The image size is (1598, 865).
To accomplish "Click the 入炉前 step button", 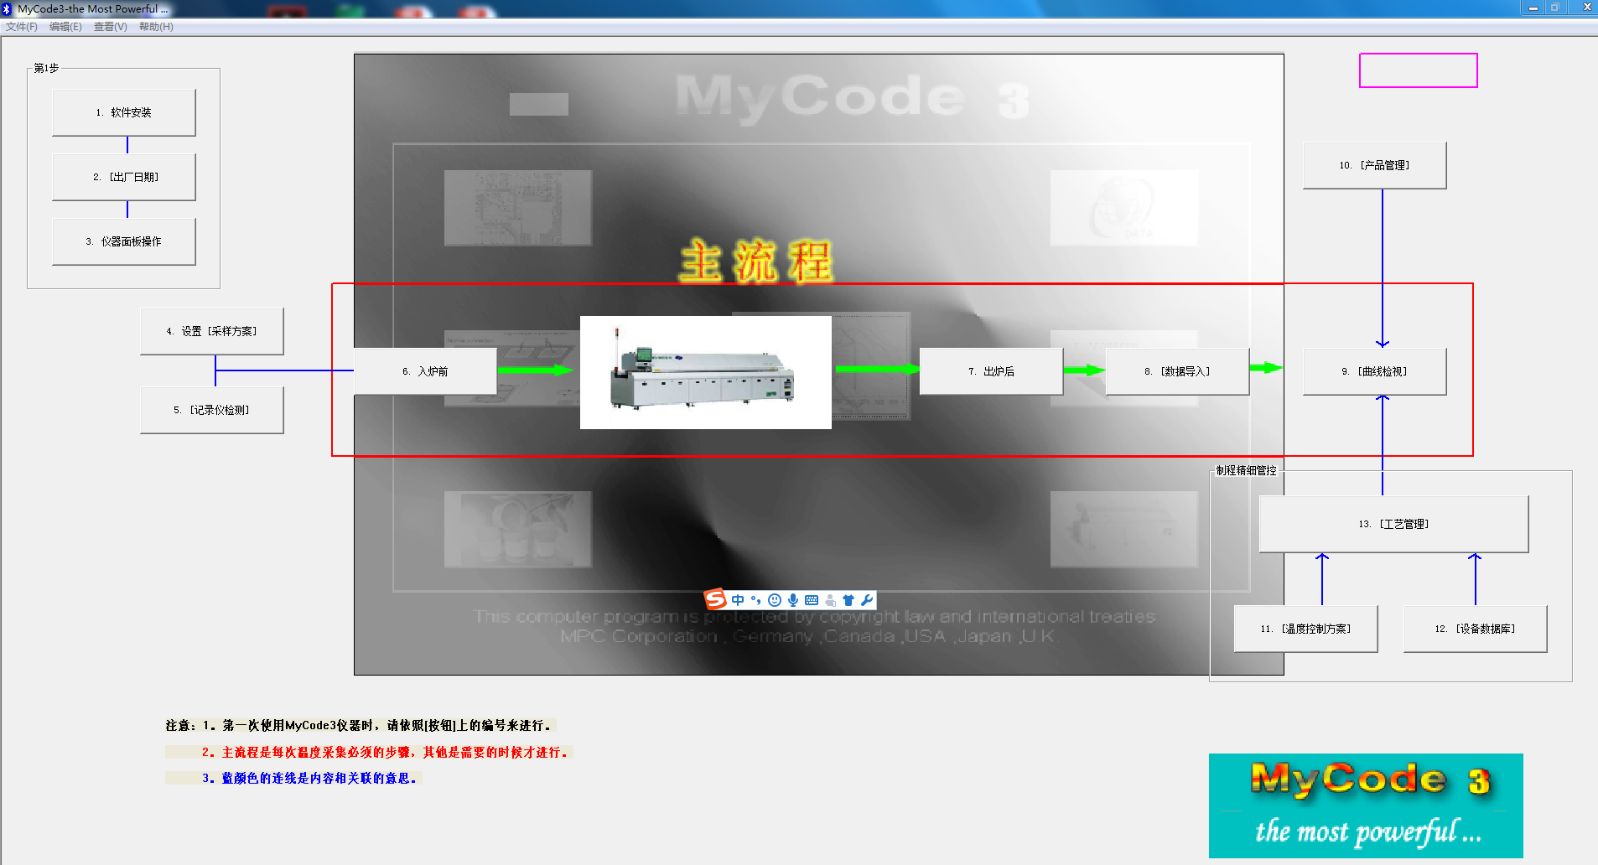I will [x=426, y=370].
